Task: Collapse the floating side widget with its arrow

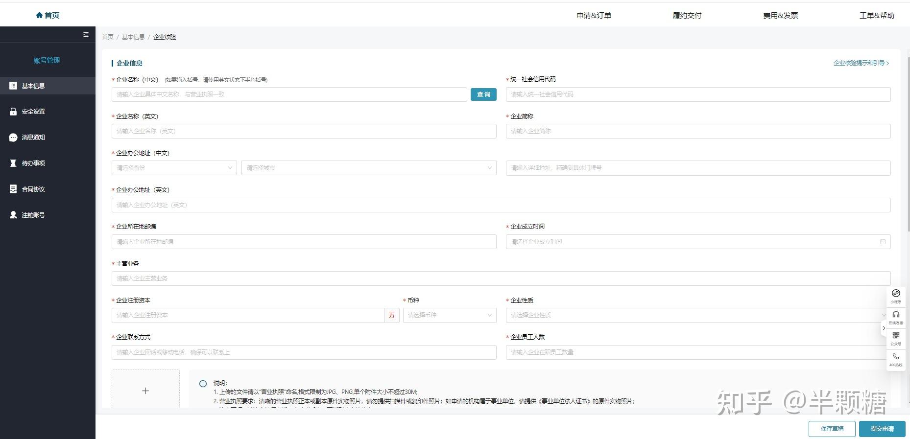Action: tap(884, 328)
